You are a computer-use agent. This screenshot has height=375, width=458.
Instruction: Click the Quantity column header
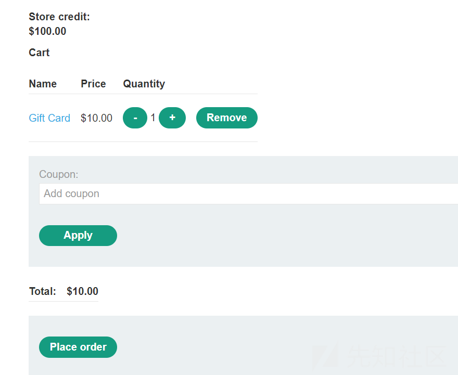(x=144, y=84)
